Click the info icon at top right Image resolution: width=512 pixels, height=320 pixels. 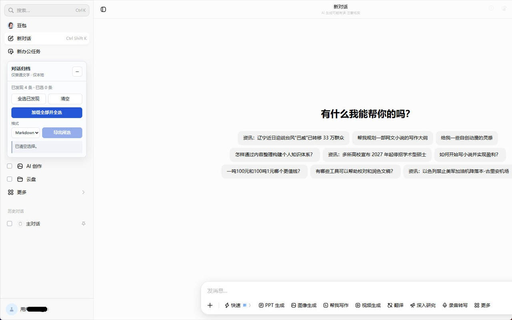[491, 8]
